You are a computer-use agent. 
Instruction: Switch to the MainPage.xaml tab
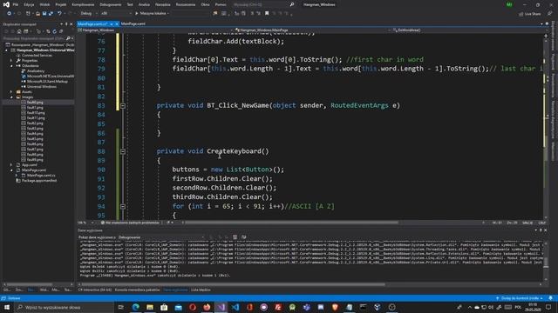(133, 23)
